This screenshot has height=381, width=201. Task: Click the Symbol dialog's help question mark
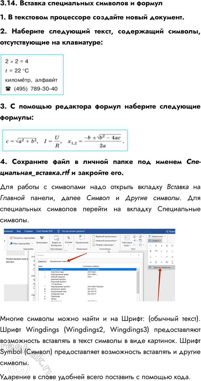[x=131, y=255]
